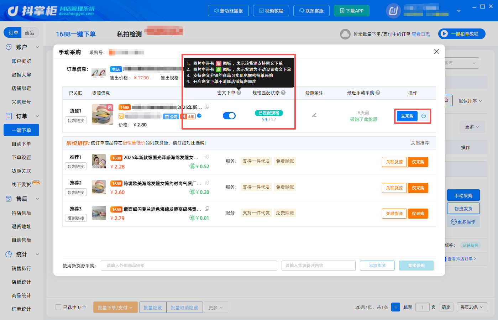
Task: Click page 1 pagination button
Action: 395,307
